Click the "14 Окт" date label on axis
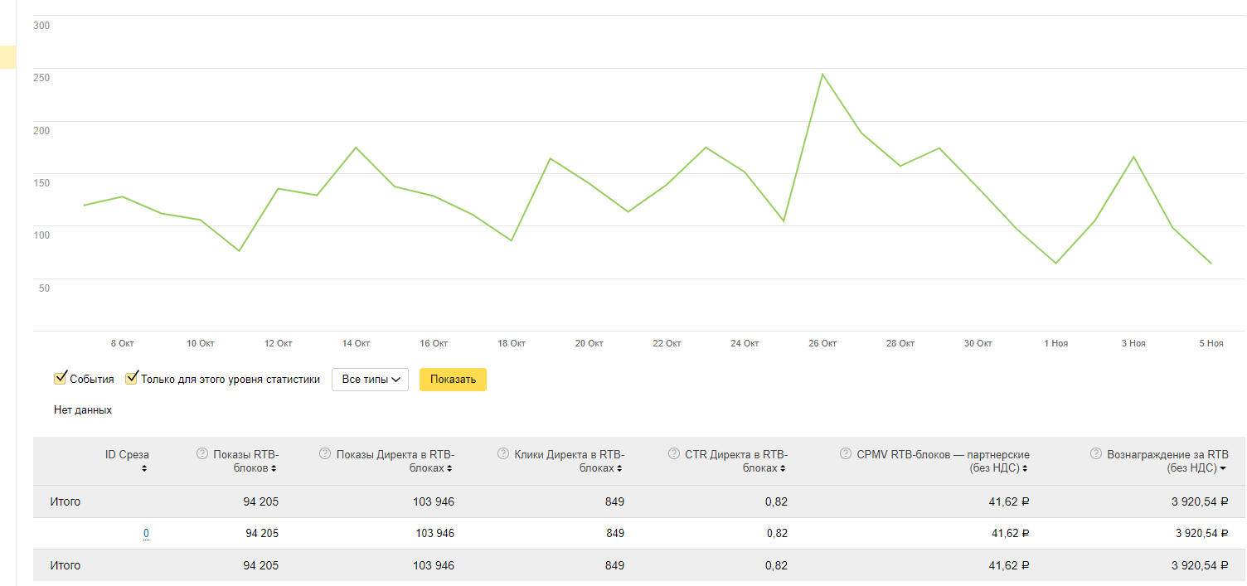Image resolution: width=1247 pixels, height=586 pixels. point(356,343)
